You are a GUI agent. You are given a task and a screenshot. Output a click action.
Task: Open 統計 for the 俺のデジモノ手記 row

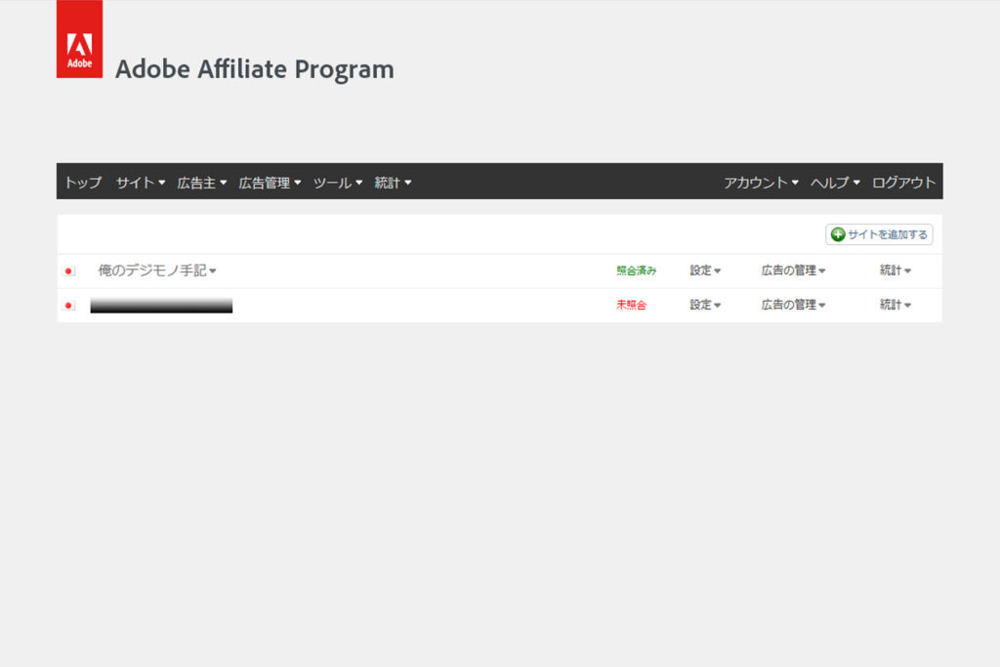coord(895,271)
